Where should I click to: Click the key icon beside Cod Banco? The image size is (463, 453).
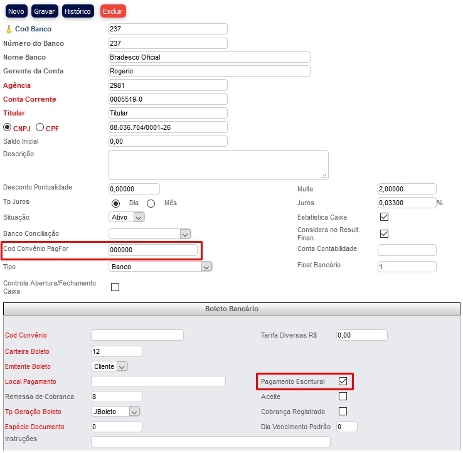[9, 29]
